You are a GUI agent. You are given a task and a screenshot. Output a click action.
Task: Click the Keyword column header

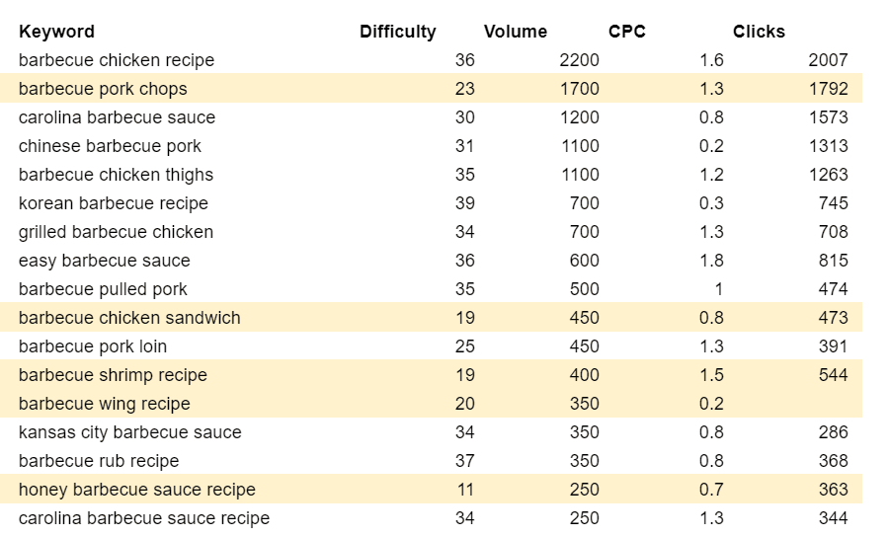pos(56,32)
